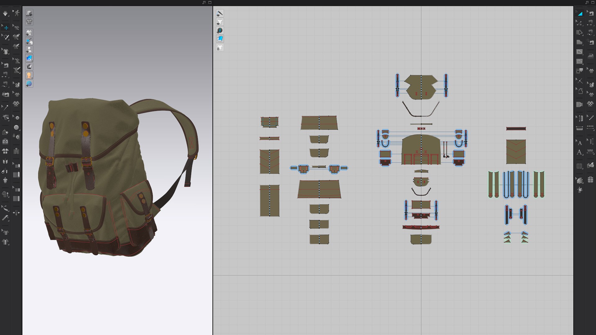Click the 2D window pattern display icon
The image size is (596, 335).
pyautogui.click(x=220, y=22)
